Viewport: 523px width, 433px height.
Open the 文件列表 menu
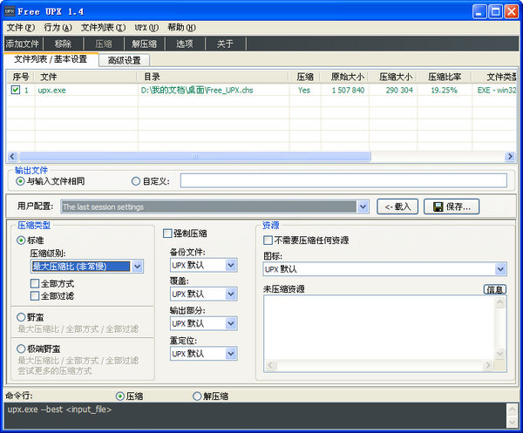point(103,27)
